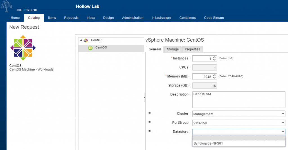Collapse the left tree panel splitter arrow
The width and height of the screenshot is (288, 150).
(x=145, y=97)
